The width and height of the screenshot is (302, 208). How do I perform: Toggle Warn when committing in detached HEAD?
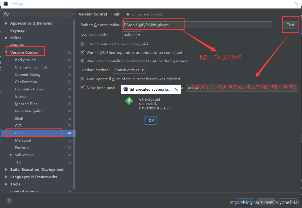click(82, 61)
